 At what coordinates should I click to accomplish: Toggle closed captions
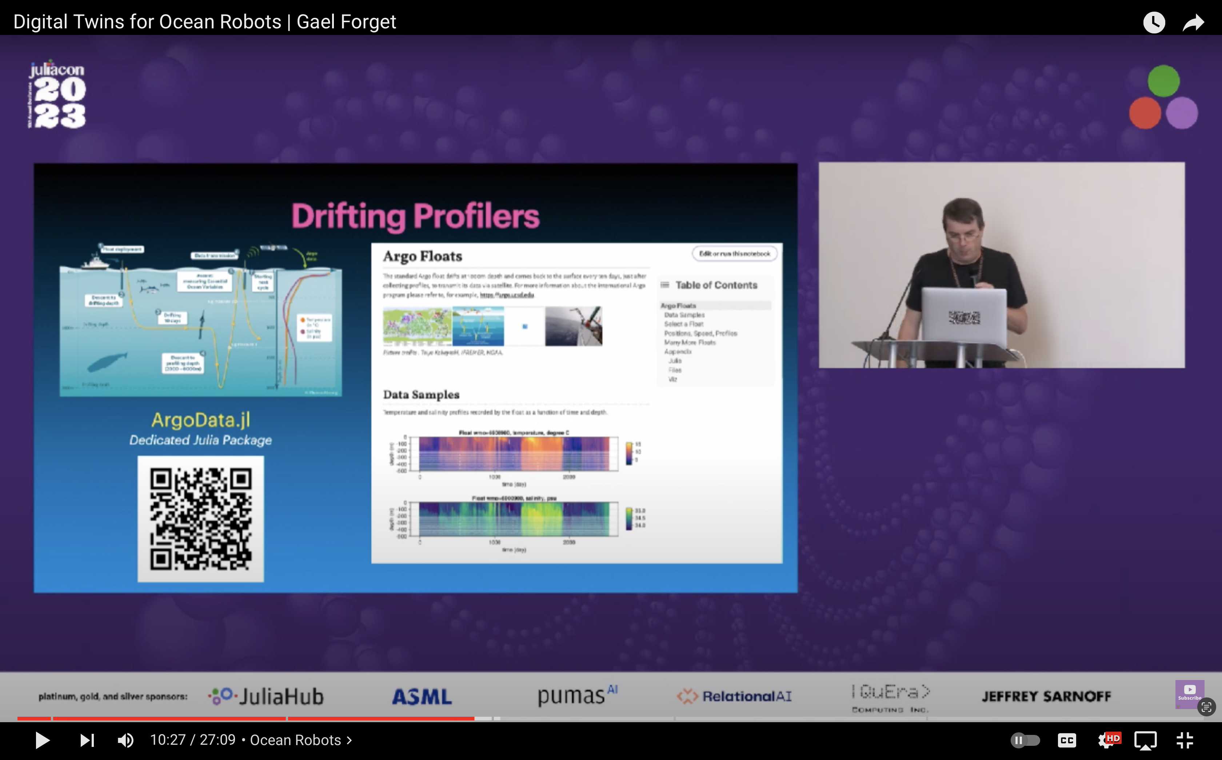[x=1067, y=740]
